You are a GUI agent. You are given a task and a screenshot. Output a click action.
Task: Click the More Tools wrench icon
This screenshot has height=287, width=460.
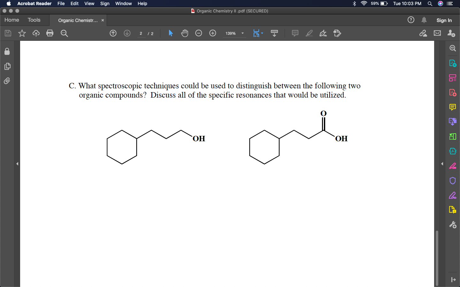pos(452,224)
